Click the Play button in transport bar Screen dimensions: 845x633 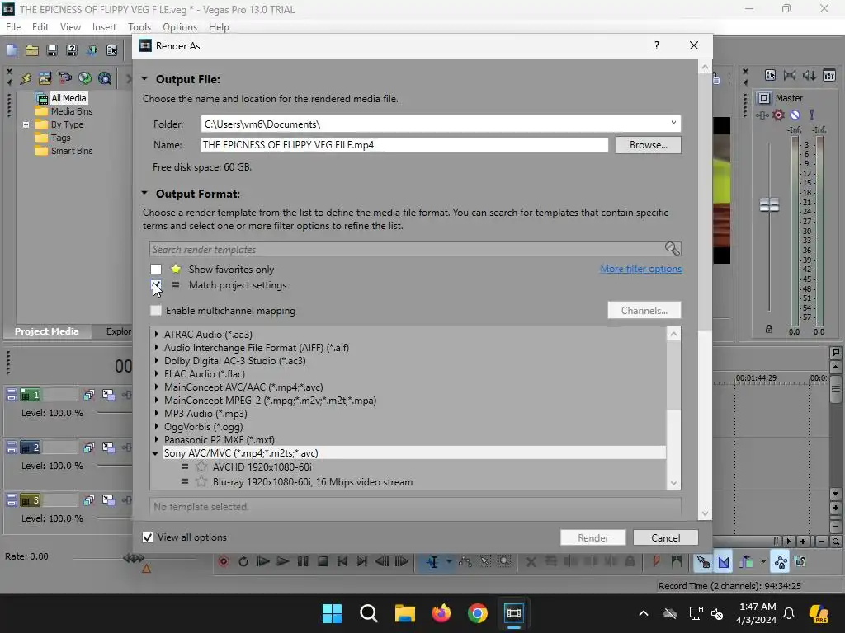282,561
